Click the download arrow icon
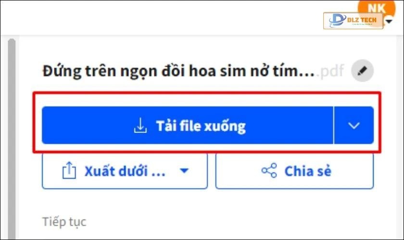This screenshot has height=240, width=404. pyautogui.click(x=140, y=126)
